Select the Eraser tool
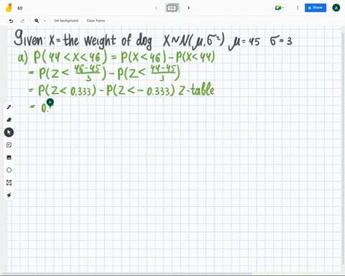Screen dimensions: 345x276 9,119
